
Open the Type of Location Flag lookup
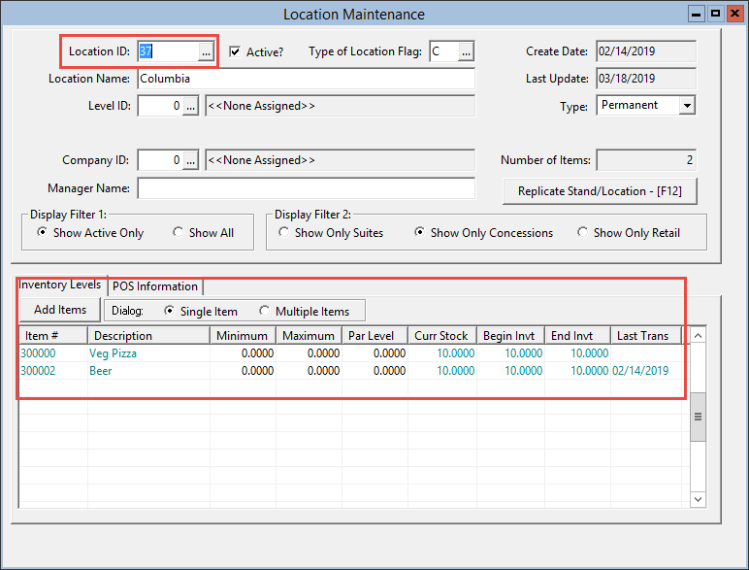[466, 51]
